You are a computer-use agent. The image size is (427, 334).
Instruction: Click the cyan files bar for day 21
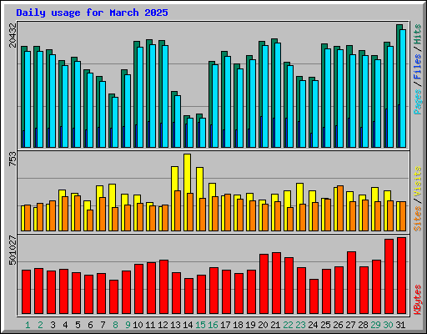click(278, 95)
